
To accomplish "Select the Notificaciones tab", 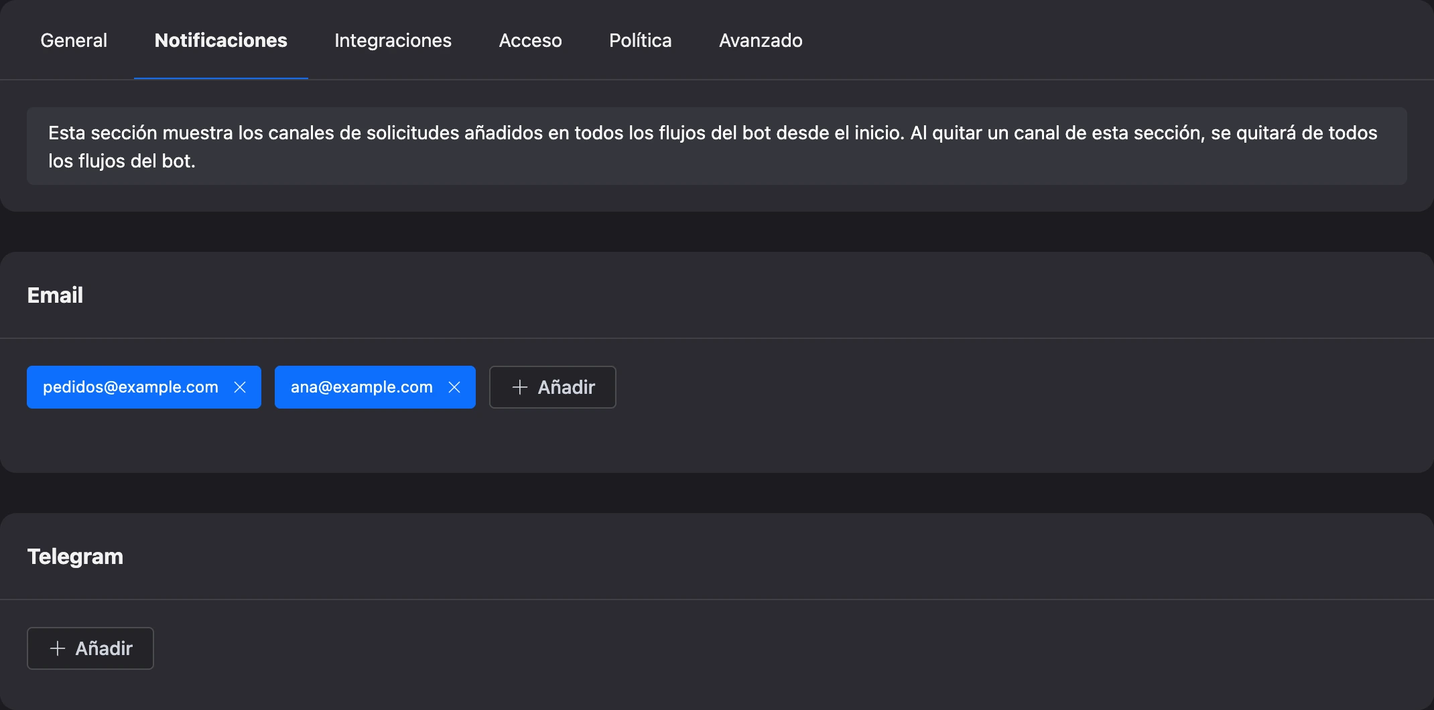I will coord(221,40).
